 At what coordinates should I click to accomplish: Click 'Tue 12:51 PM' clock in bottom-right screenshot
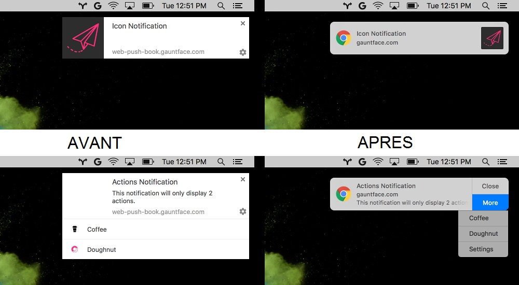click(449, 162)
